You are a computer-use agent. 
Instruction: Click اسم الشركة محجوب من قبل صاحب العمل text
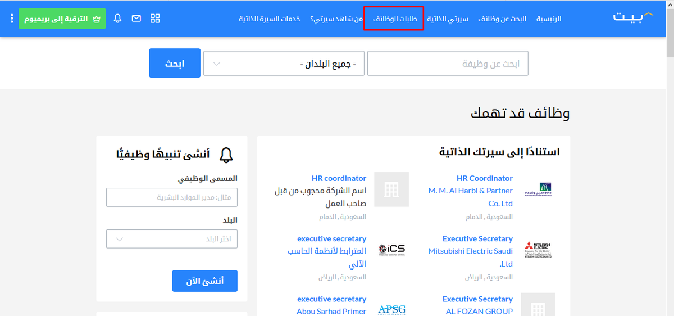pyautogui.click(x=321, y=197)
